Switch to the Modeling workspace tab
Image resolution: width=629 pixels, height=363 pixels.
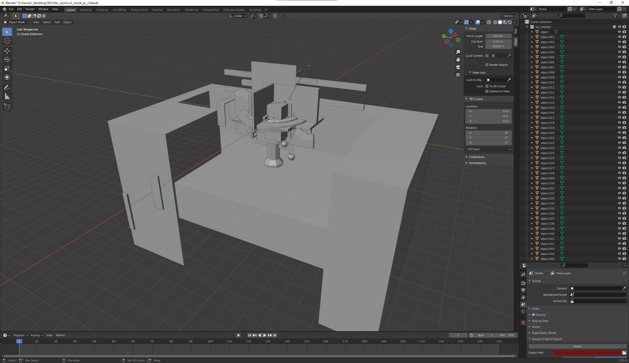tap(85, 10)
